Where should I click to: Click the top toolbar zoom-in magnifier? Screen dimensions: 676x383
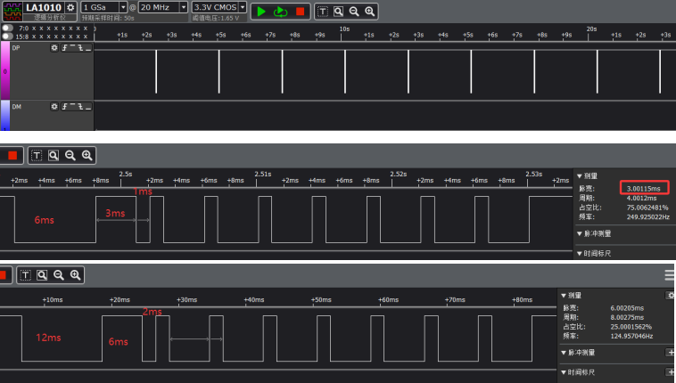point(369,12)
